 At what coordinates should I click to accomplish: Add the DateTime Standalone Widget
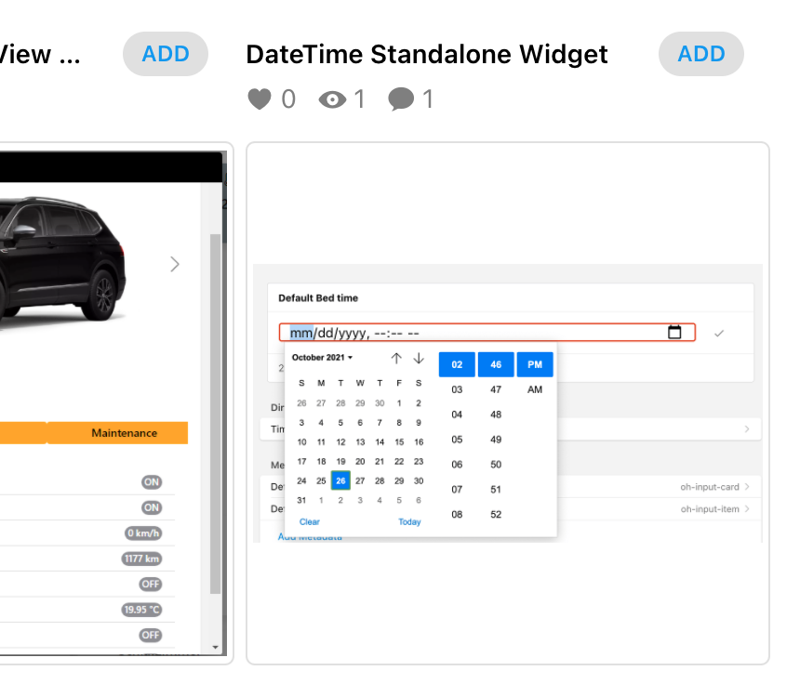pos(700,54)
